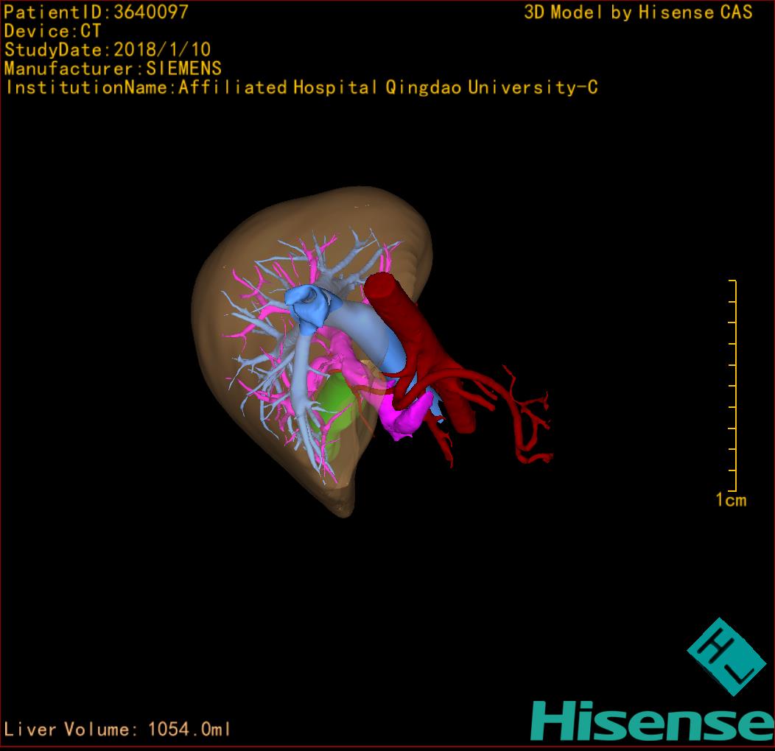Click the StudyDate:2018/1/10 label
Viewport: 775px width, 751px height.
pyautogui.click(x=108, y=50)
